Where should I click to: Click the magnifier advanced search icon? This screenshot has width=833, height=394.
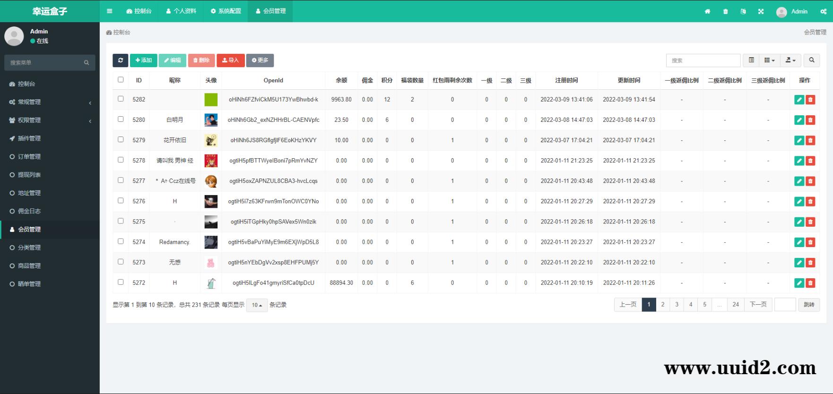pyautogui.click(x=812, y=60)
